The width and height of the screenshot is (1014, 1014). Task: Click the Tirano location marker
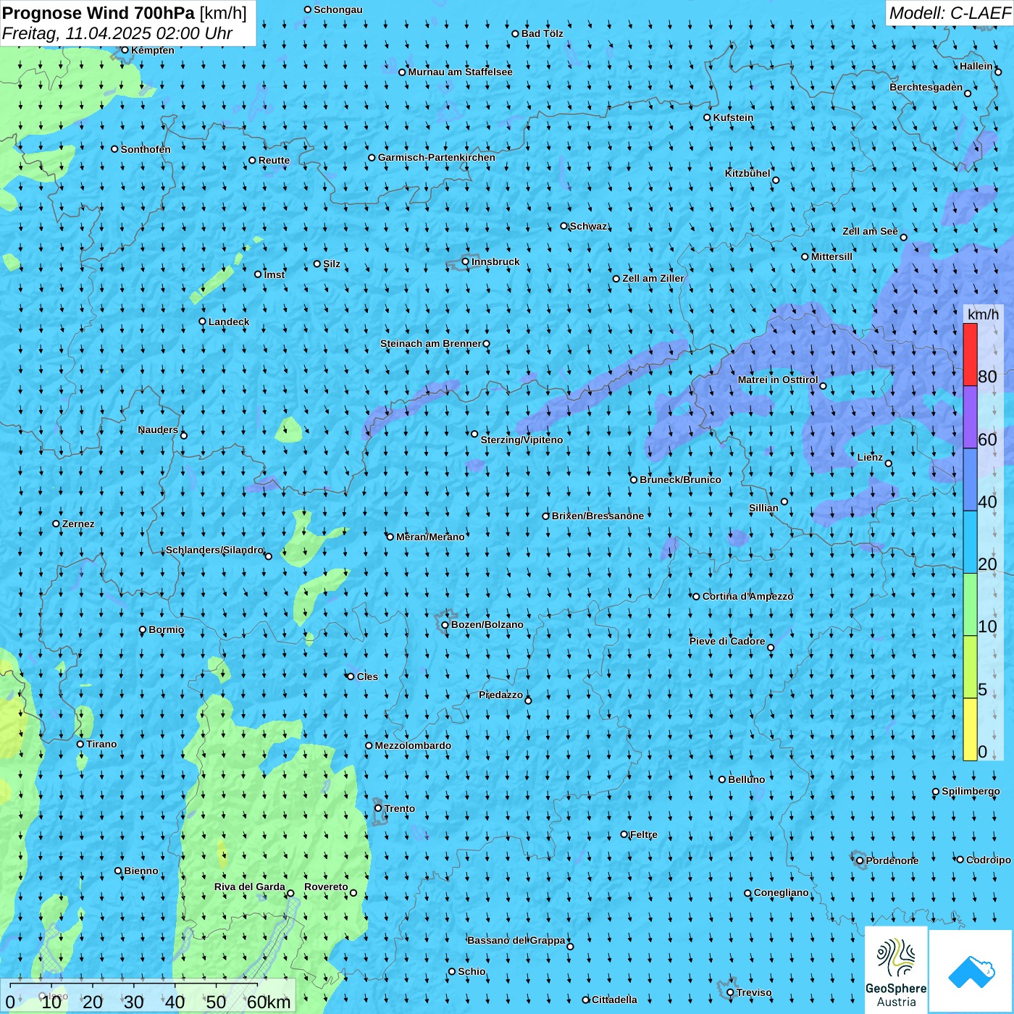click(x=80, y=744)
